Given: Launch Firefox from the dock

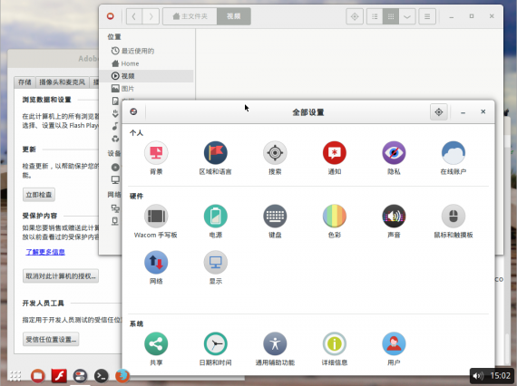Looking at the screenshot, I should click(122, 375).
